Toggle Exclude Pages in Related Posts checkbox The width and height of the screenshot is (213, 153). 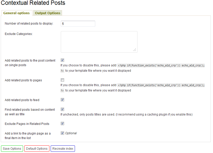(62, 124)
